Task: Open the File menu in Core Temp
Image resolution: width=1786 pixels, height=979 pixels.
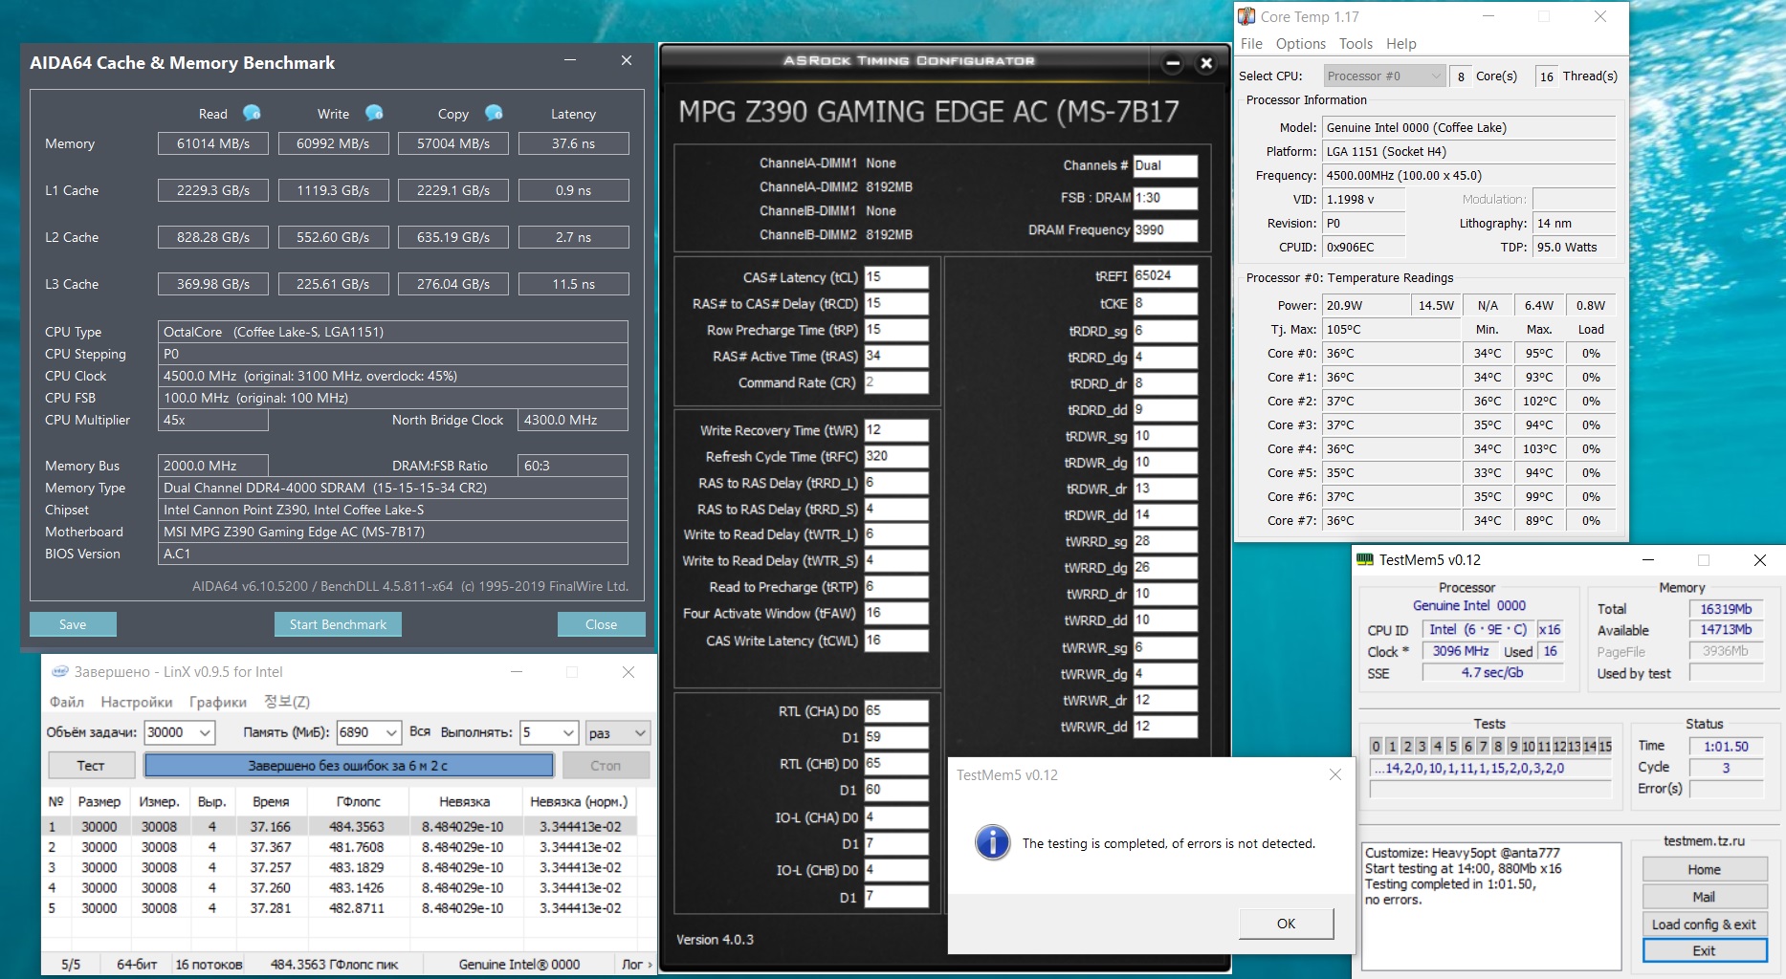Action: pos(1251,43)
